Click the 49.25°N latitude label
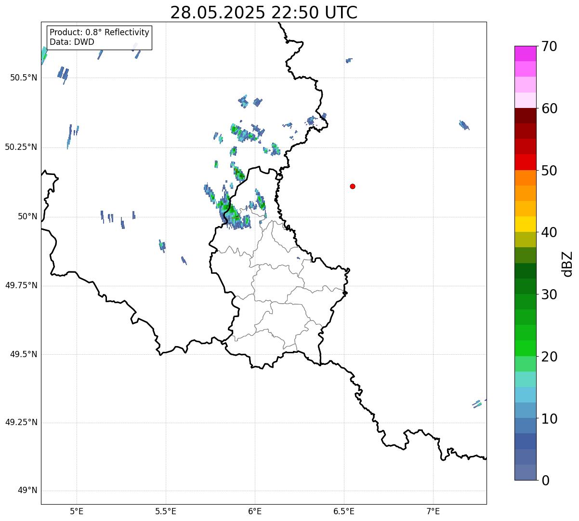 click(21, 423)
